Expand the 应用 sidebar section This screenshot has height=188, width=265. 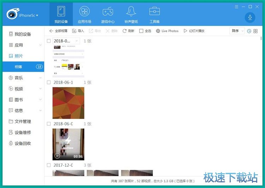click(x=40, y=45)
